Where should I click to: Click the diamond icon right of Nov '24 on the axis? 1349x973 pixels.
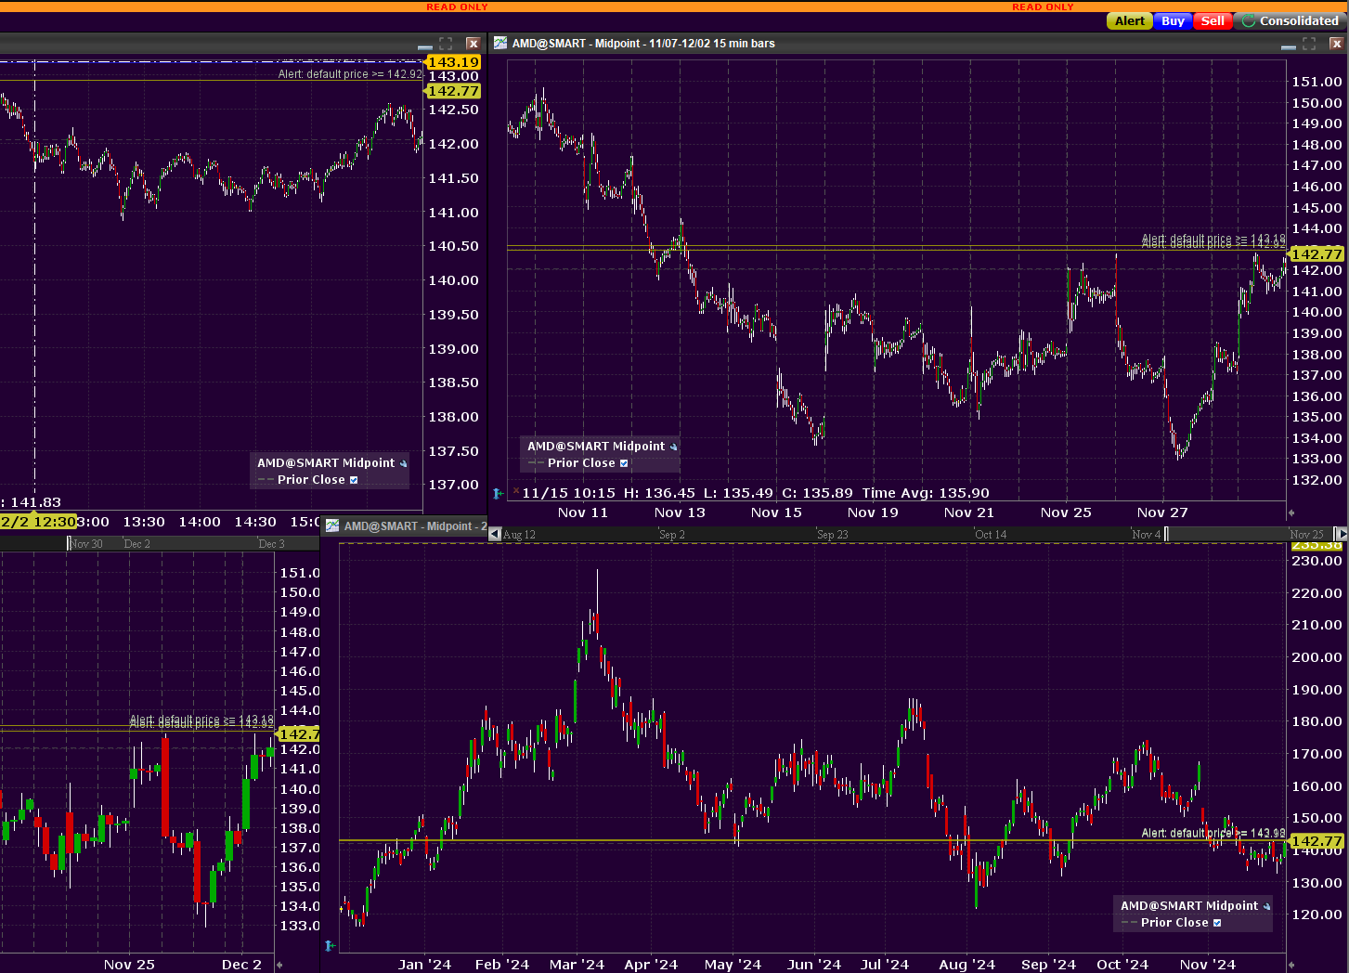pyautogui.click(x=1291, y=965)
